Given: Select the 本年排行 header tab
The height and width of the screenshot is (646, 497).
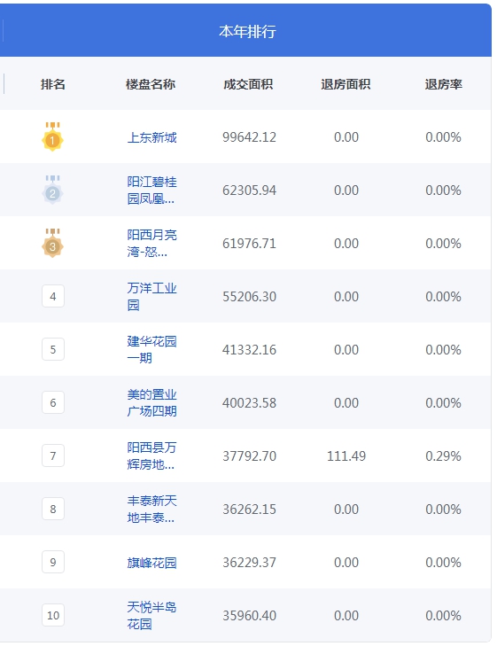Looking at the screenshot, I should pyautogui.click(x=247, y=31).
